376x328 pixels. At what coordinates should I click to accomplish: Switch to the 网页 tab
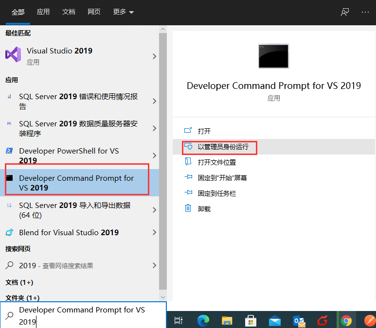pyautogui.click(x=94, y=12)
